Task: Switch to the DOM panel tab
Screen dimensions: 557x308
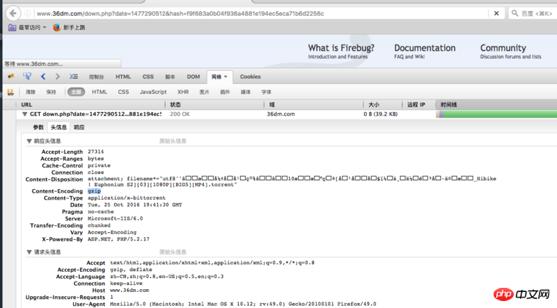Action: click(194, 76)
